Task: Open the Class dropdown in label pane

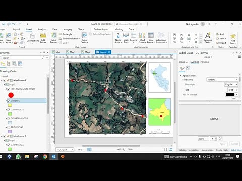Action: (x=183, y=62)
